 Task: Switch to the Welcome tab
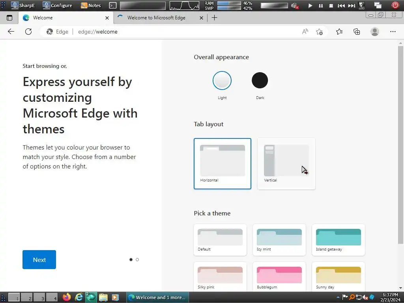pos(66,18)
